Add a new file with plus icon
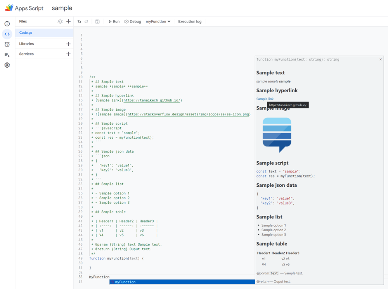Image resolution: width=388 pixels, height=289 pixels. (x=69, y=21)
